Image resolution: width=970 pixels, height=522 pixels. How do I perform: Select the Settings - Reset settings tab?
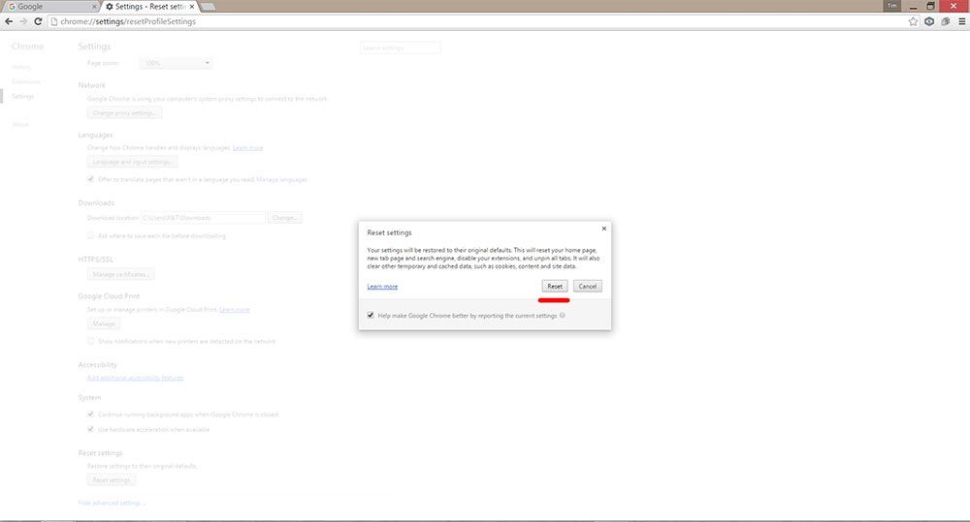pyautogui.click(x=148, y=6)
